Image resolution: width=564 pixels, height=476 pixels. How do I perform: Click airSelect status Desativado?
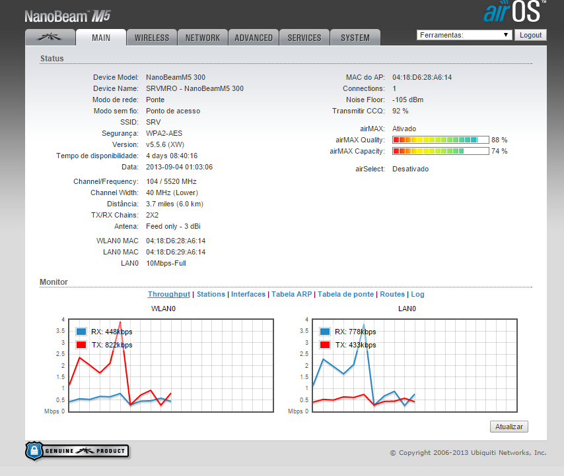(410, 169)
